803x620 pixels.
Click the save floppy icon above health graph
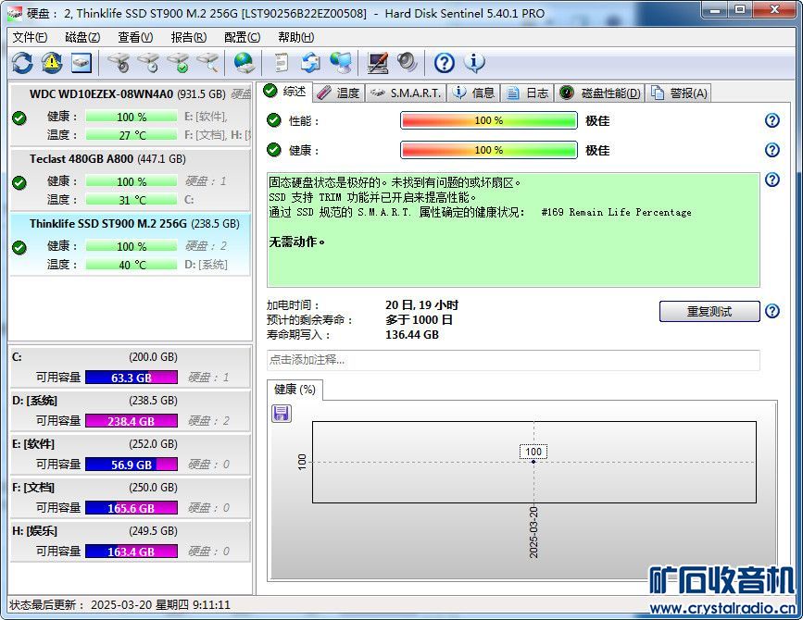pyautogui.click(x=282, y=414)
